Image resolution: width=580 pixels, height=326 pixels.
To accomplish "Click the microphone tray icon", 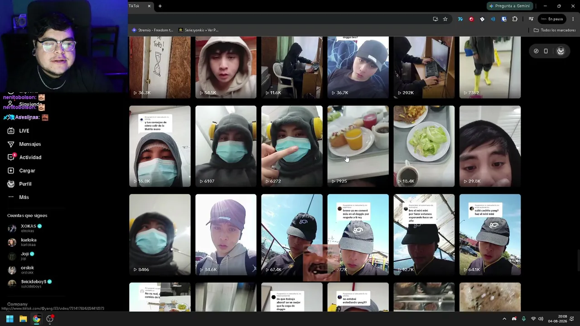I will tap(524, 319).
